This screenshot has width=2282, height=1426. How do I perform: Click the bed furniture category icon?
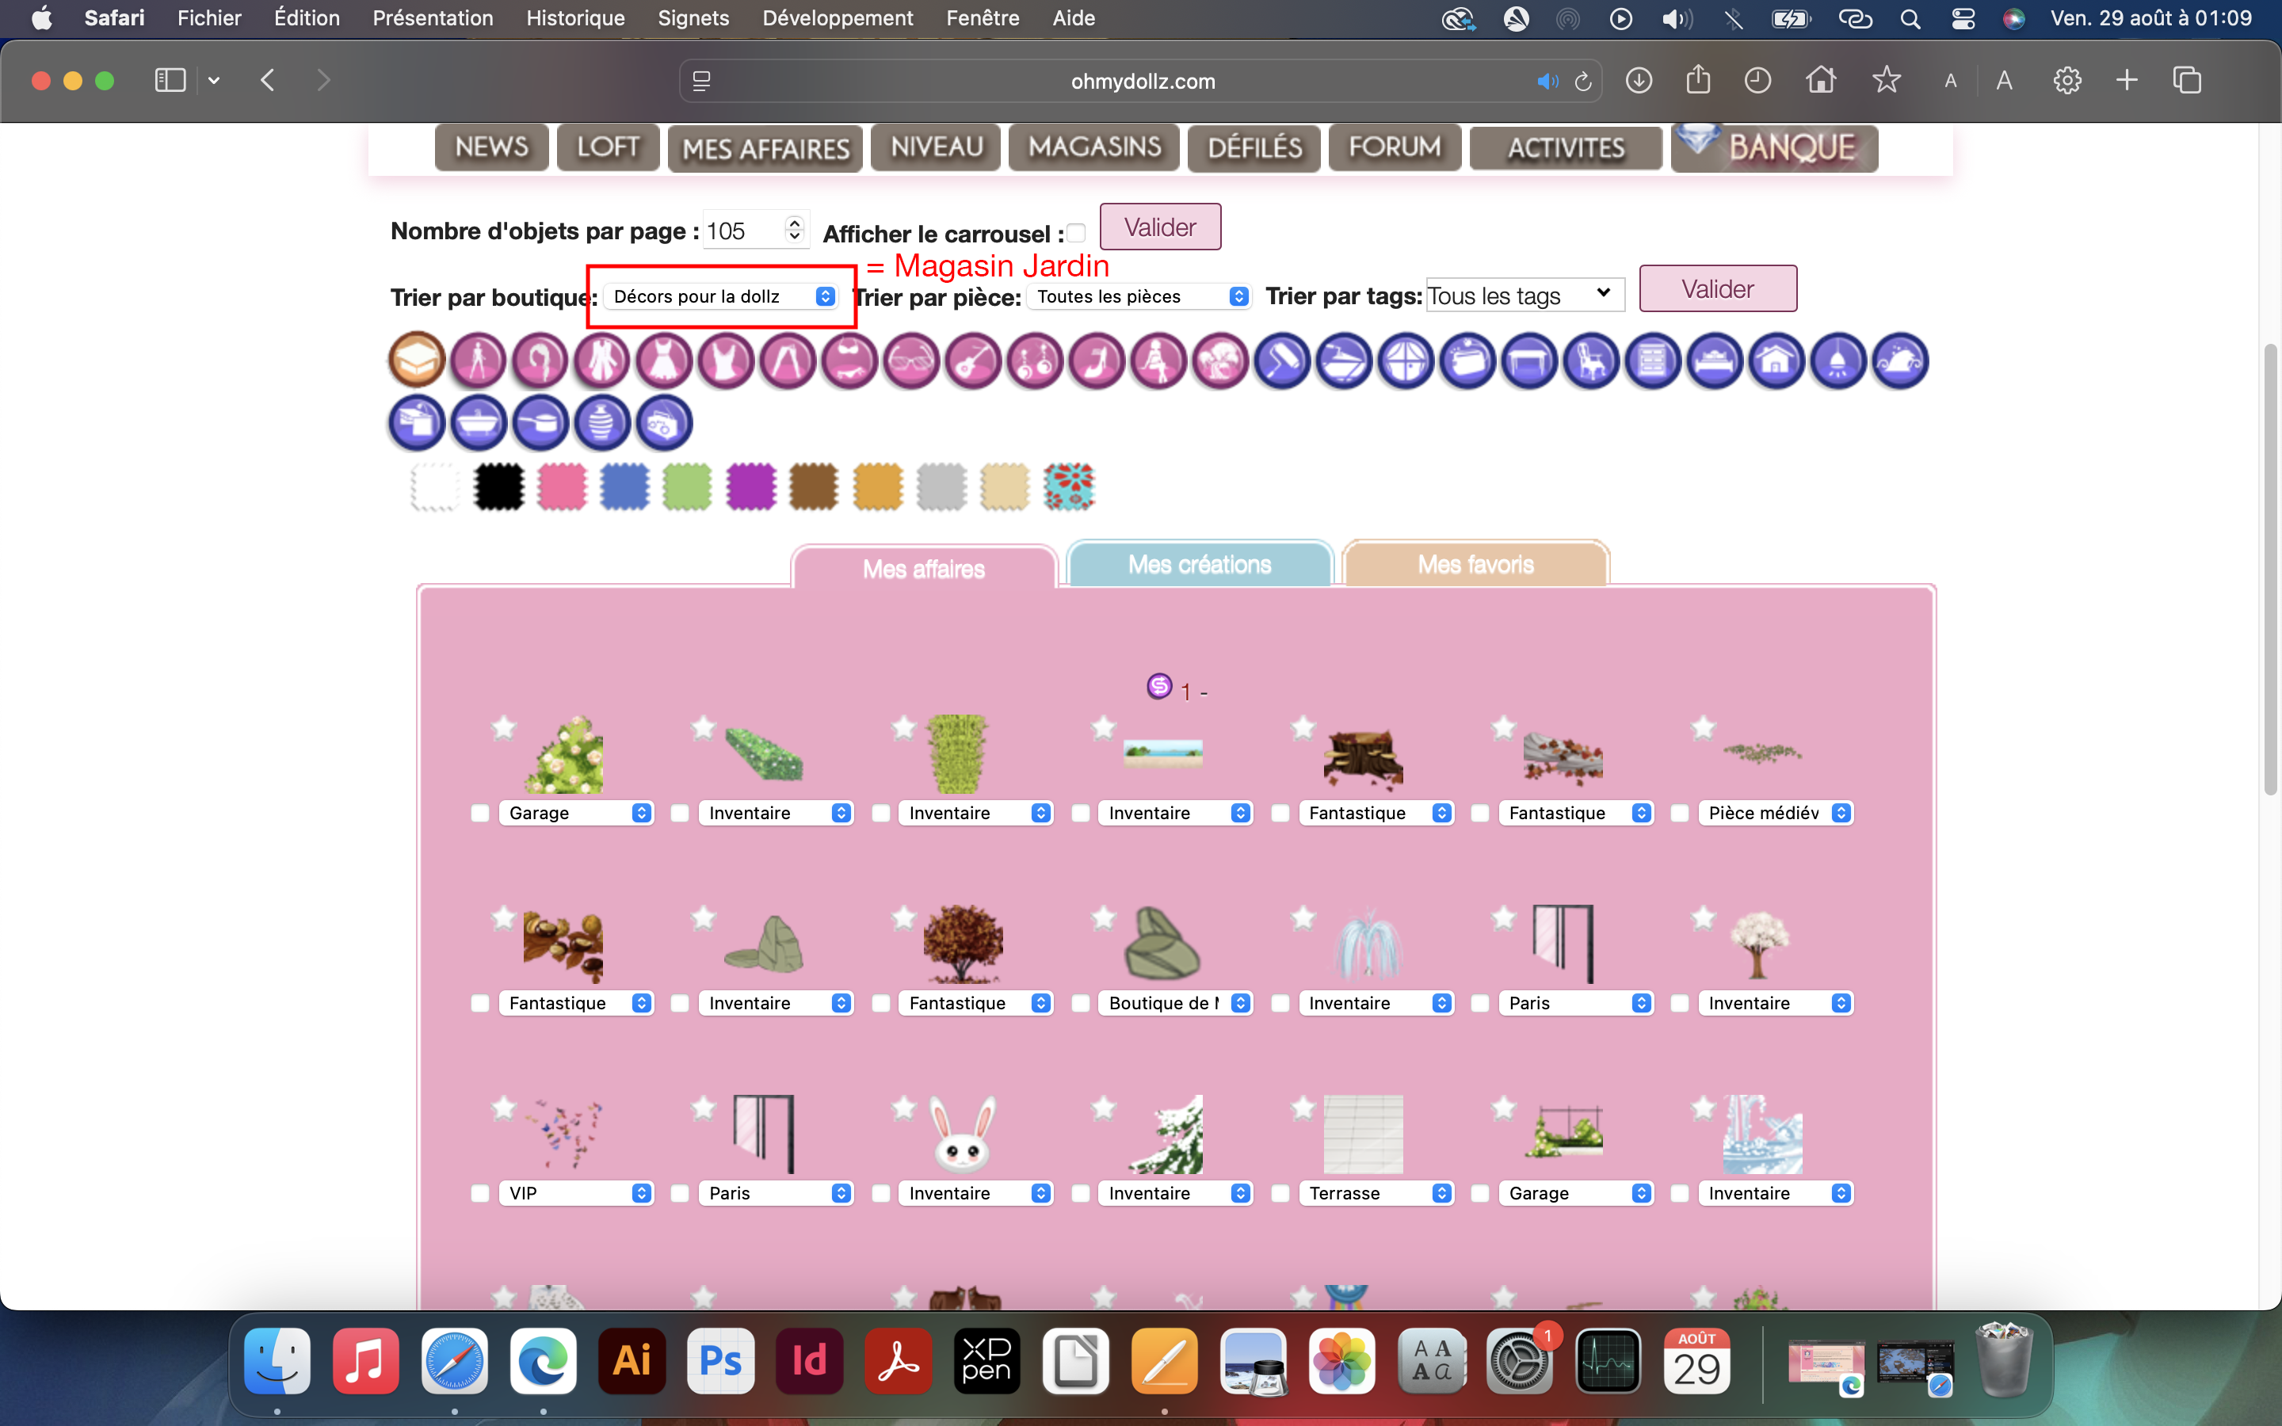(1715, 361)
